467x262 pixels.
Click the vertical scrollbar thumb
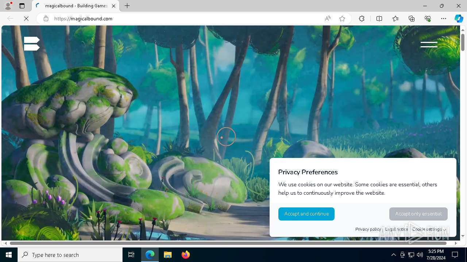463,42
